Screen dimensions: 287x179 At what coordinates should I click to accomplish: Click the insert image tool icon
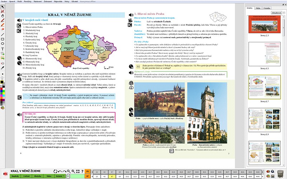point(3,58)
